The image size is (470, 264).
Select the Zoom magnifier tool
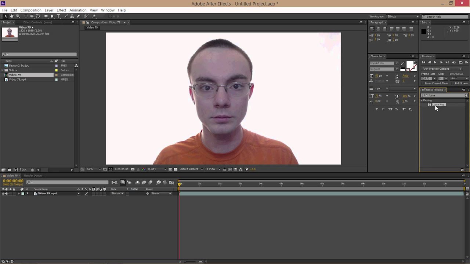click(x=18, y=16)
